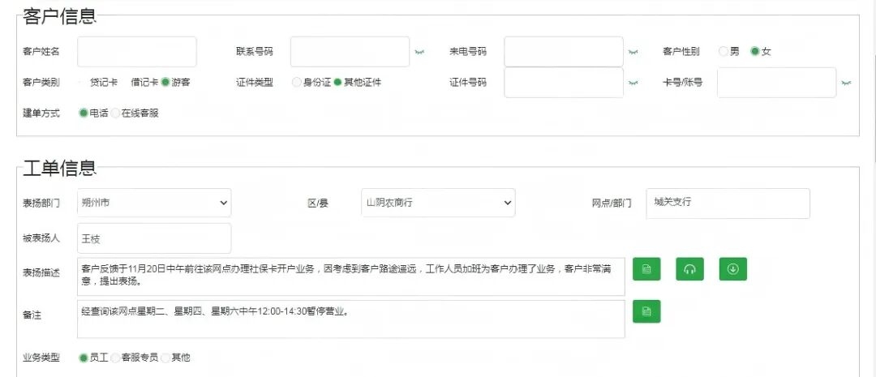Viewport: 876px width, 377px height.
Task: Click the eye icon beside 联系号码 field
Action: (x=419, y=52)
